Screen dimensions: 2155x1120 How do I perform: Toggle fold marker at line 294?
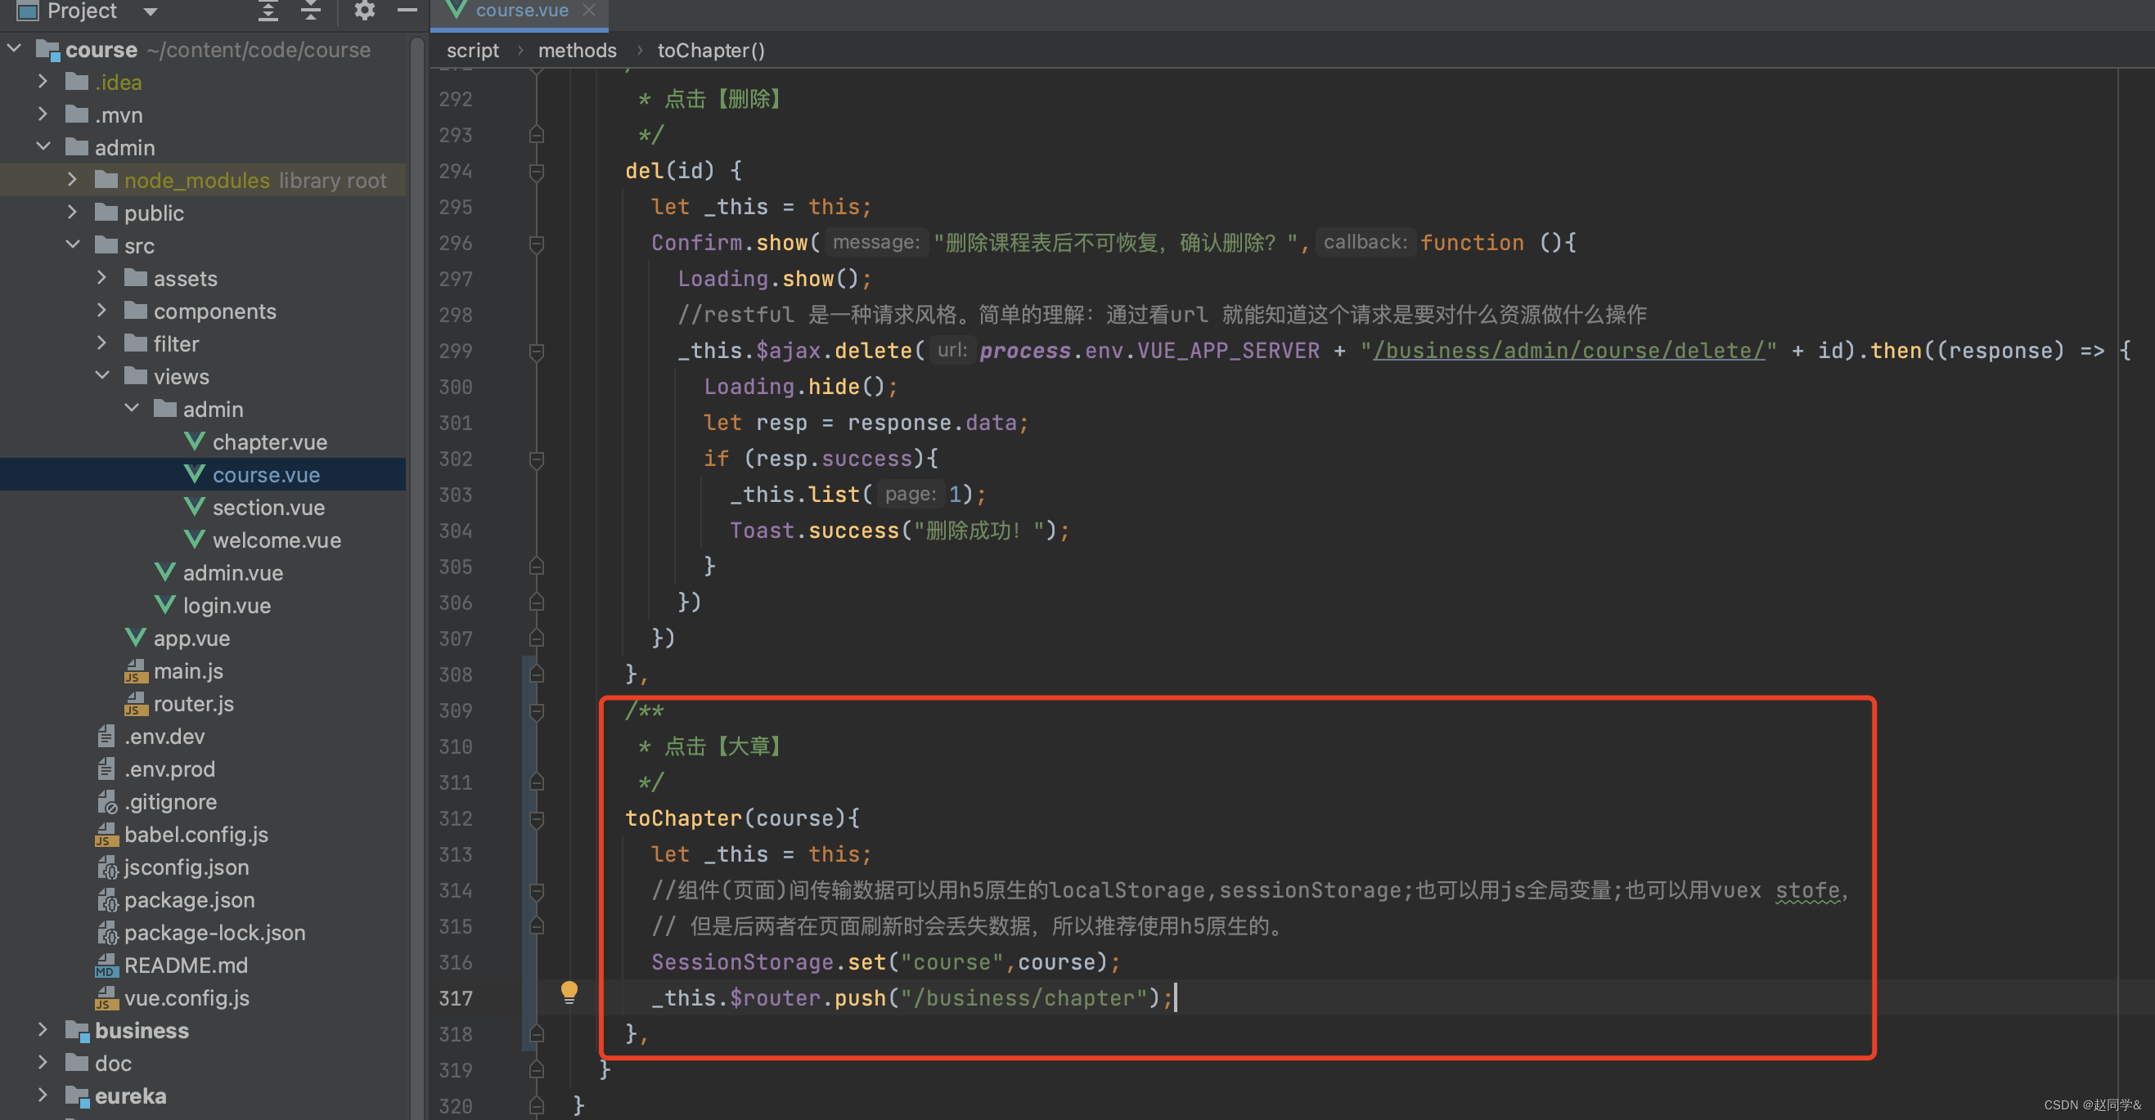coord(537,172)
